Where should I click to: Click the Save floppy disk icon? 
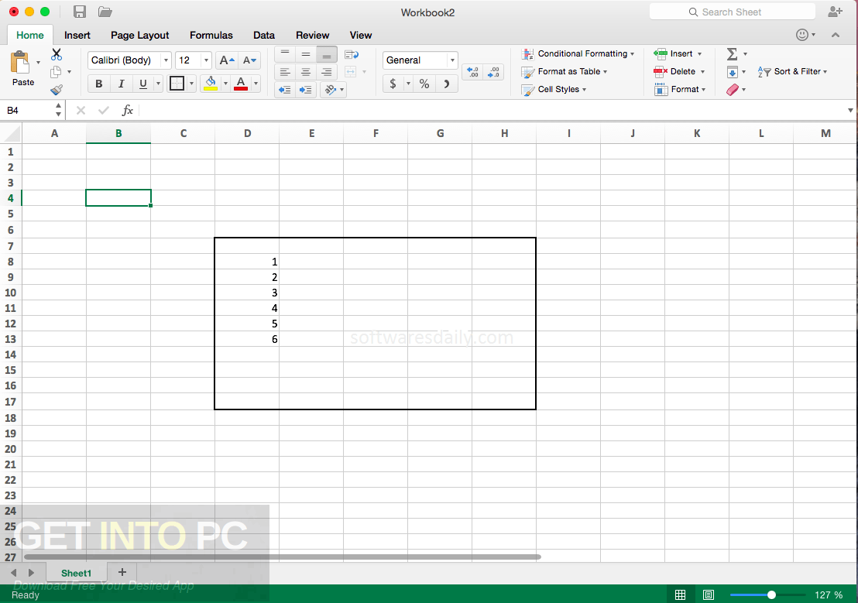pyautogui.click(x=79, y=12)
